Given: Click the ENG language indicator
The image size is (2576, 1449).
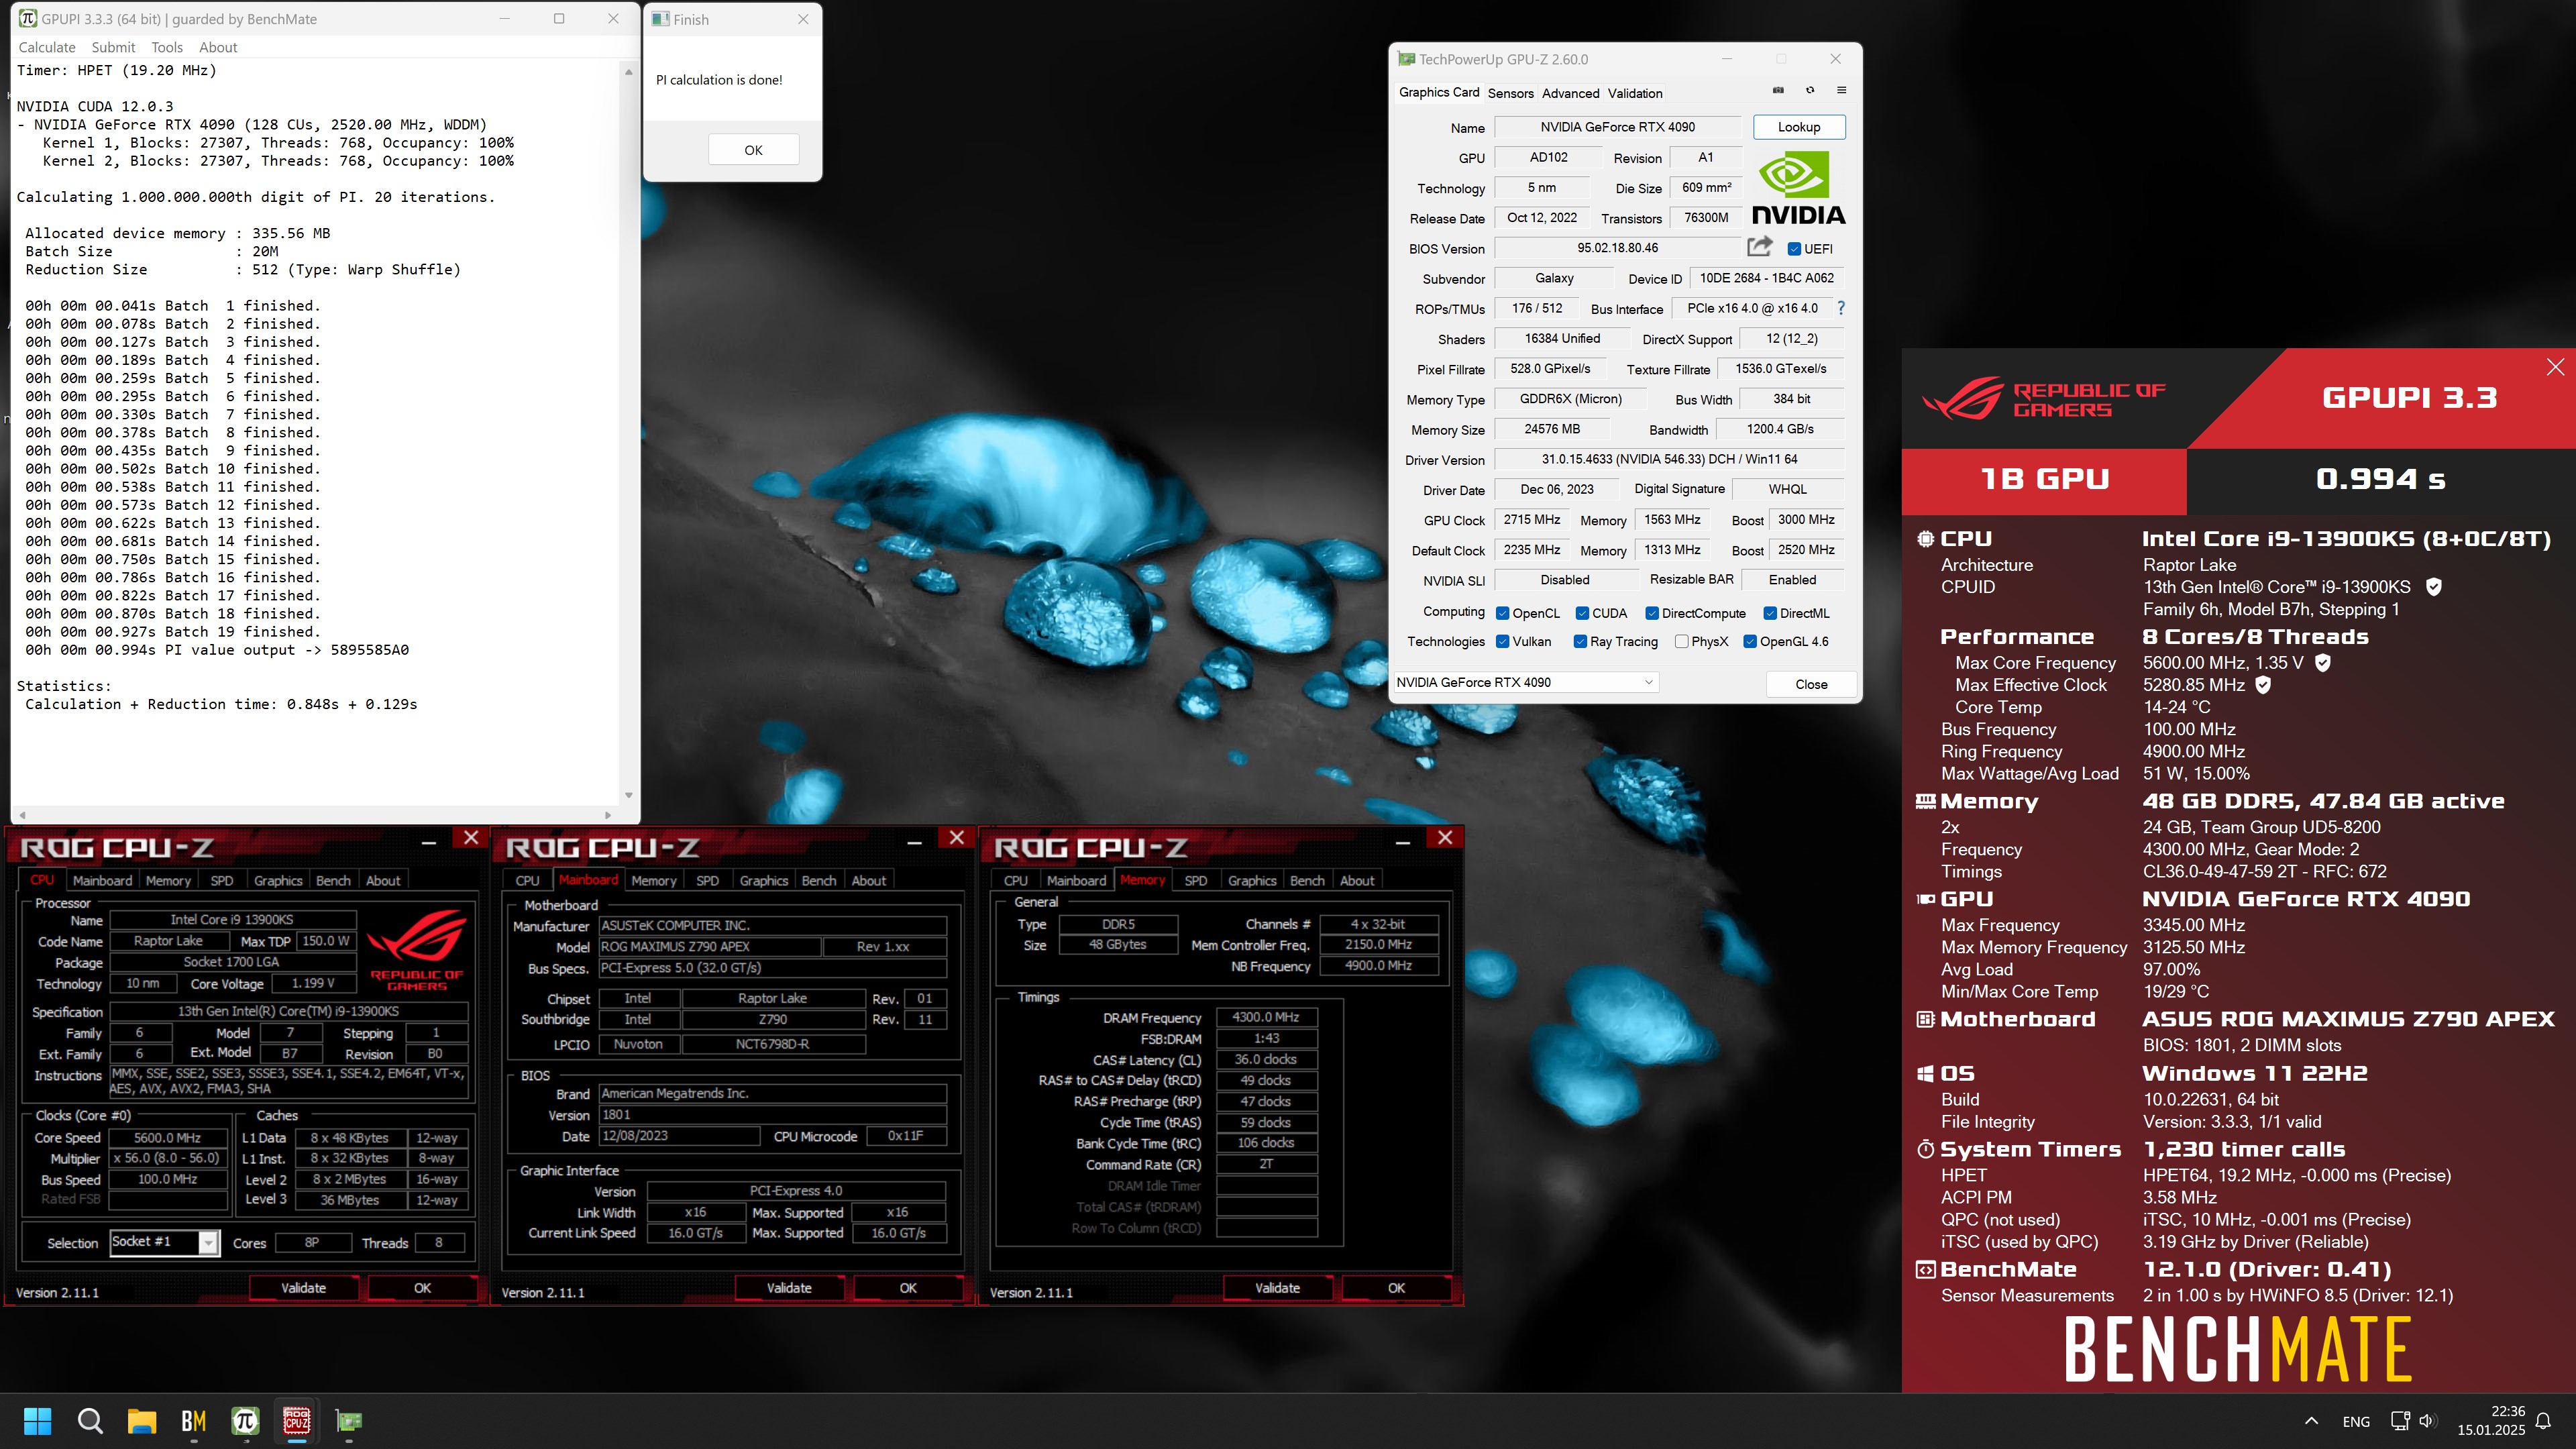Looking at the screenshot, I should point(2356,1421).
